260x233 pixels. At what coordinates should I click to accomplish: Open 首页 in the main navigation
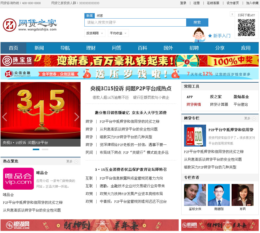13,48
